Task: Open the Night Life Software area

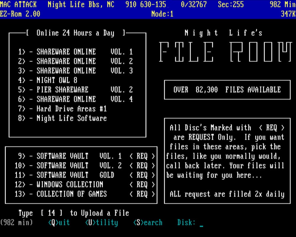Action: 71,118
